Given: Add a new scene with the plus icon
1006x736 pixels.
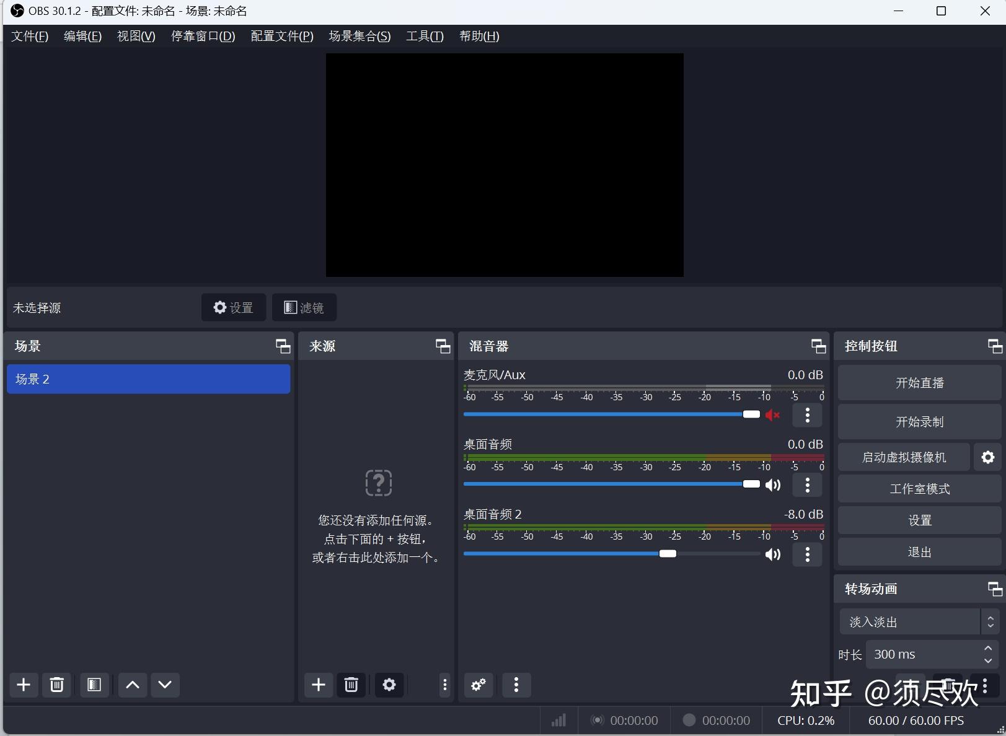Looking at the screenshot, I should click(x=24, y=685).
